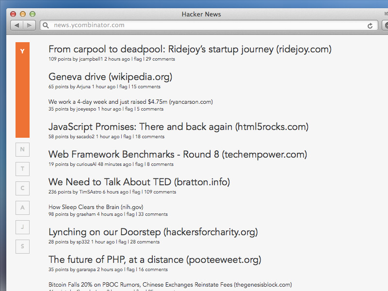This screenshot has width=388, height=291.
Task: Select the N sidebar icon
Action: click(x=22, y=149)
